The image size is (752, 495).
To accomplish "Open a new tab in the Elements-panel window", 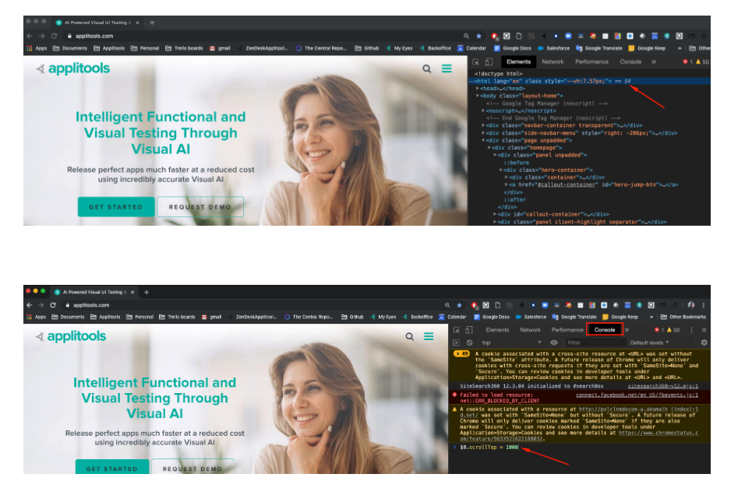I will [152, 23].
